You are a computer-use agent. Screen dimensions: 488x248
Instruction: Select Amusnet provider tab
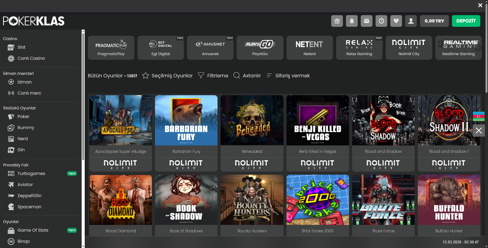click(210, 47)
